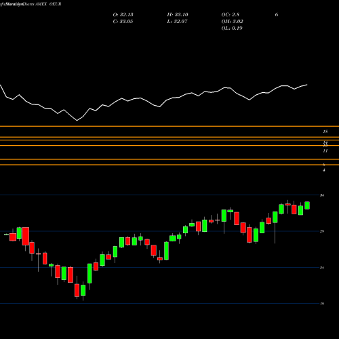Click the lone 6 in the header row
Viewport: 339px width, 339px height.
click(x=277, y=15)
